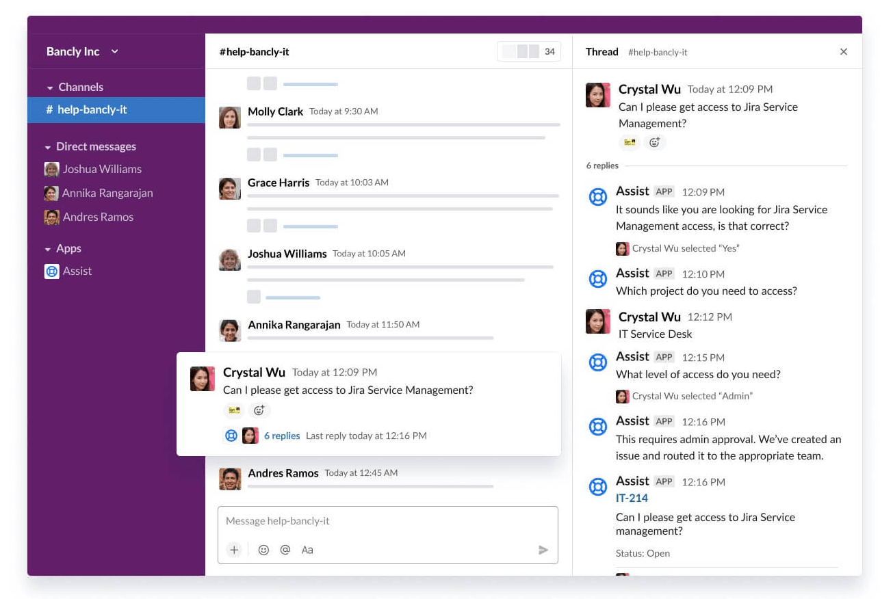Open the Bancly Inc workspace menu

pyautogui.click(x=80, y=51)
